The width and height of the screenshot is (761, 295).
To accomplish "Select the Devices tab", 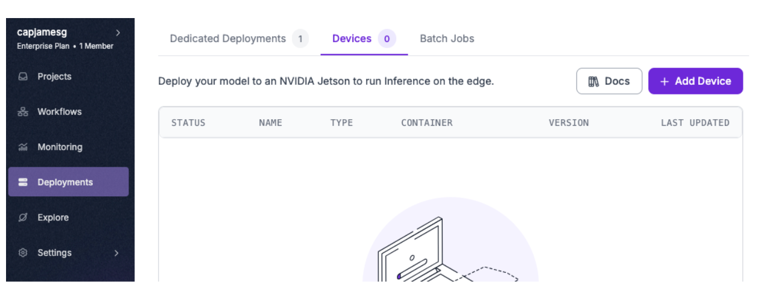I will click(352, 39).
